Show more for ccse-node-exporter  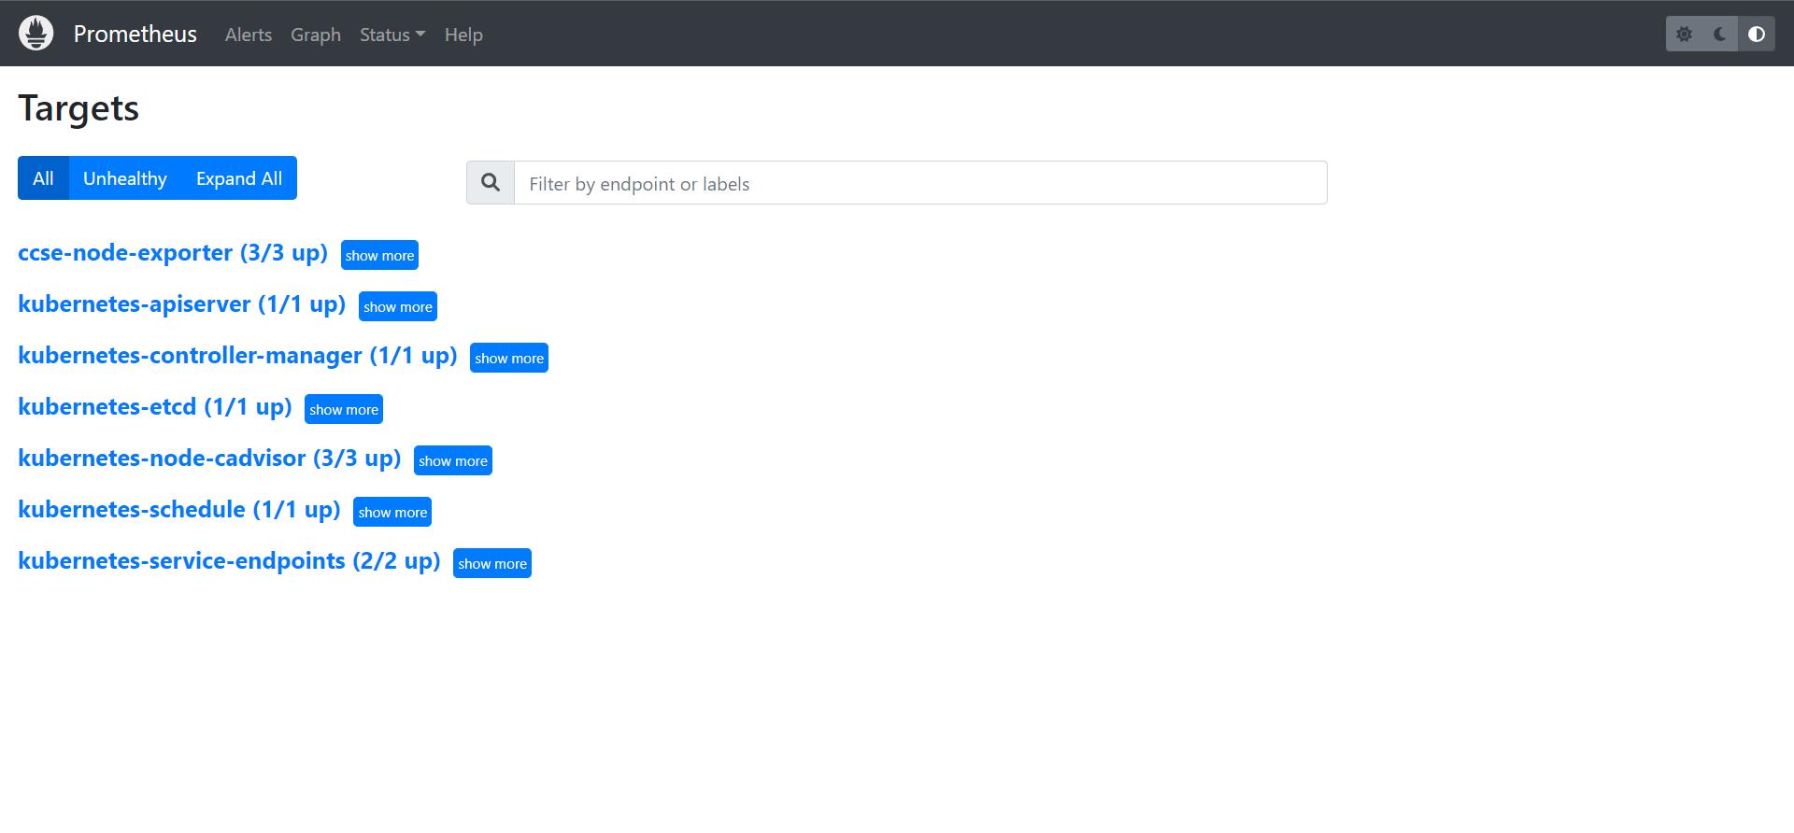(x=379, y=255)
